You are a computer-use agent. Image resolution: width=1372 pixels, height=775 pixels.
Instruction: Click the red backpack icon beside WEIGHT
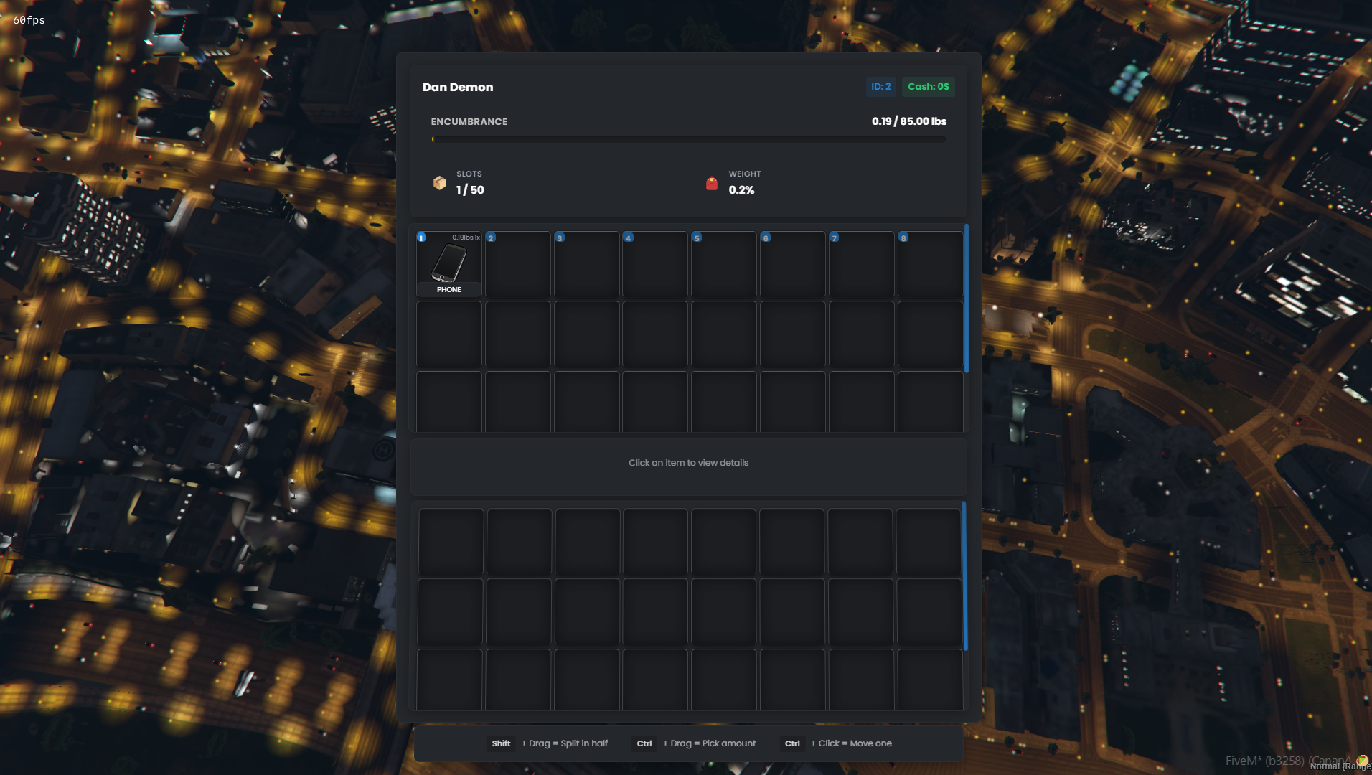tap(711, 183)
